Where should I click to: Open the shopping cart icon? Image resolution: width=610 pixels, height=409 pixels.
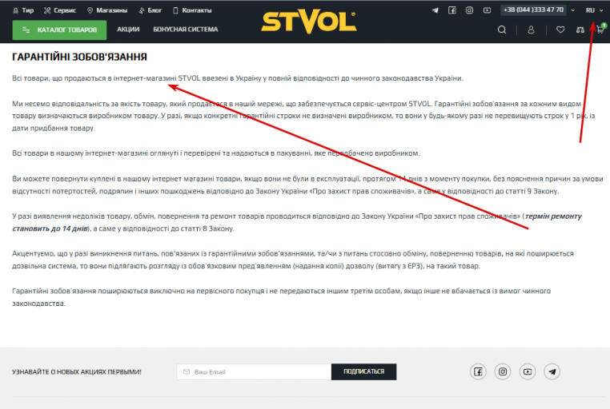[x=600, y=29]
